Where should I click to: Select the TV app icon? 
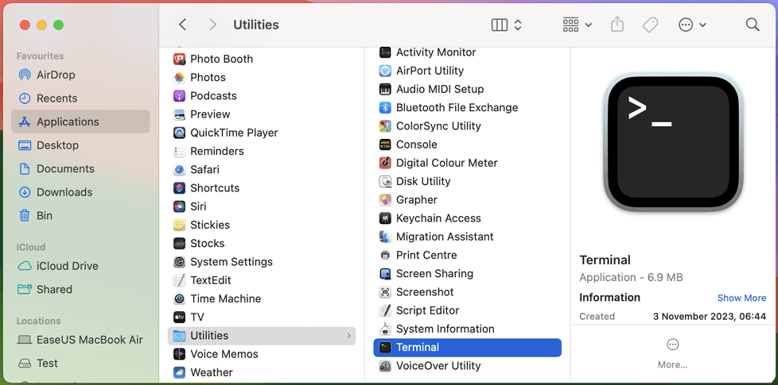(179, 317)
